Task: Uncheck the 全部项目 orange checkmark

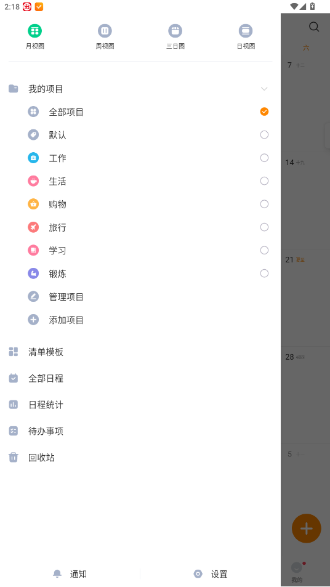Action: coord(264,111)
